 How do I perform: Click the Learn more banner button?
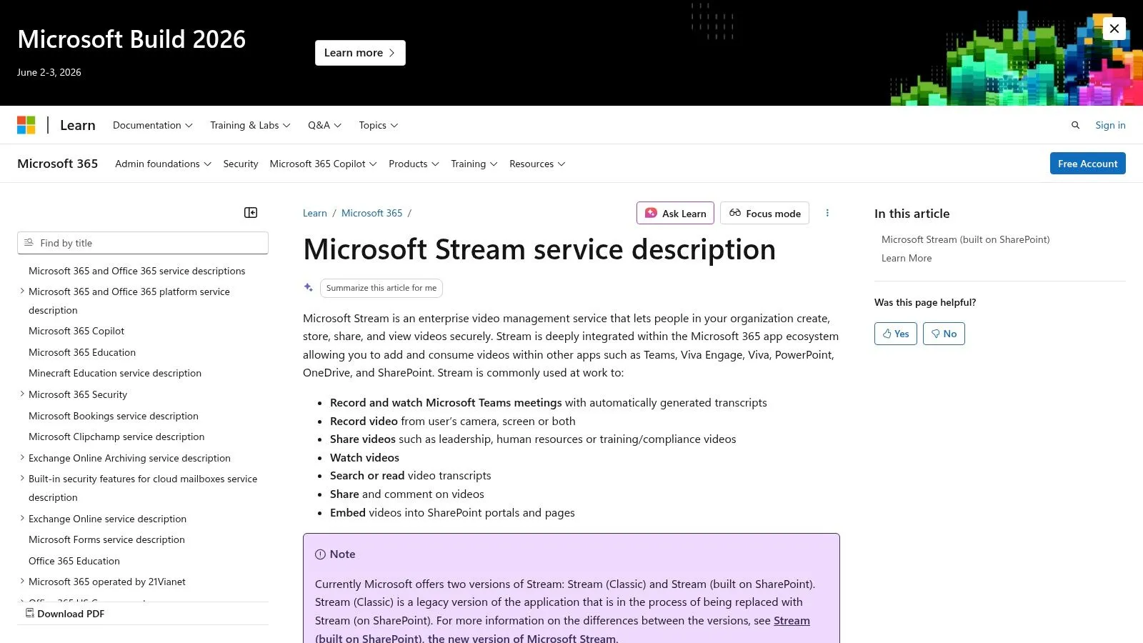pos(360,53)
